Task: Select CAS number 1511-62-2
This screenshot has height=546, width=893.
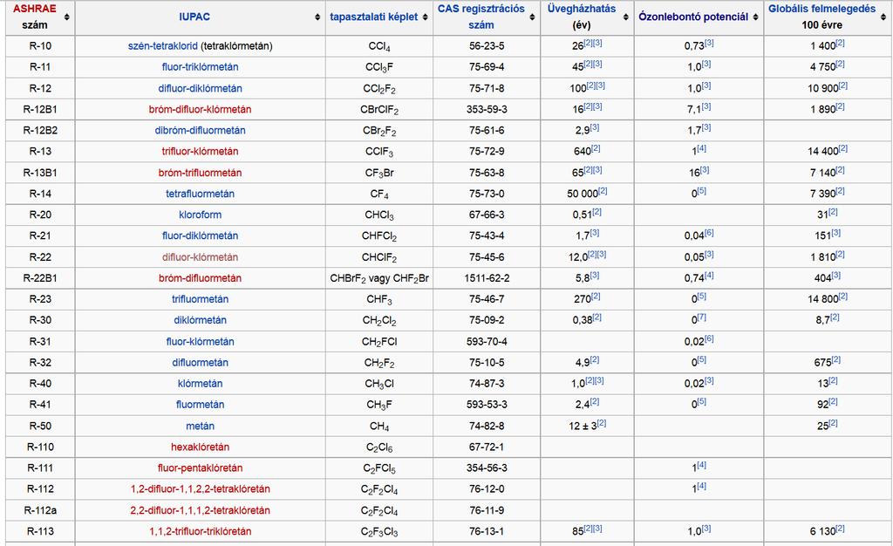Action: (x=487, y=278)
